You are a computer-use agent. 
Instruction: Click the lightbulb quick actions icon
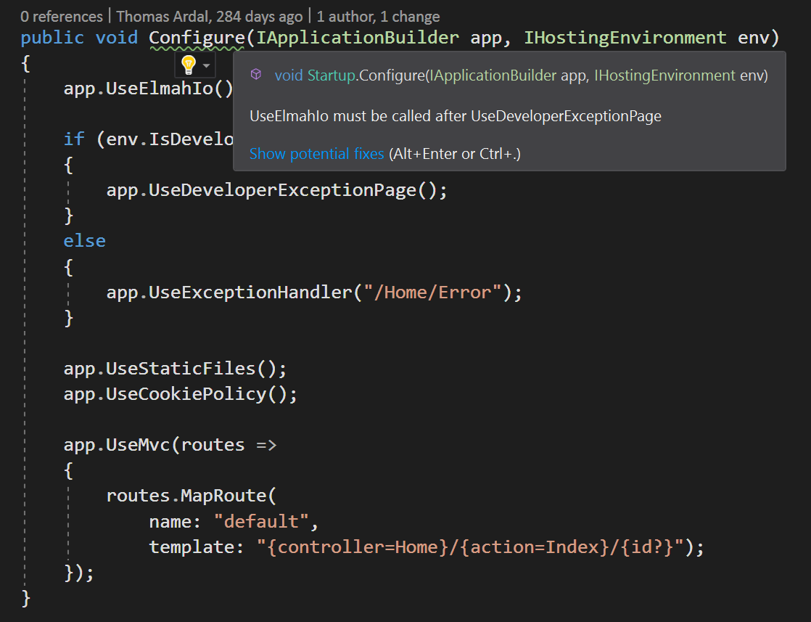pyautogui.click(x=189, y=65)
